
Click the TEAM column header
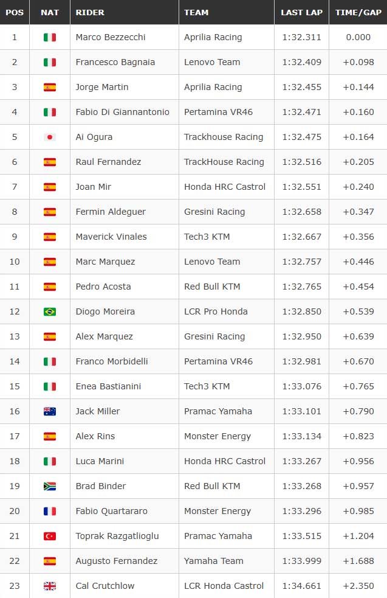(x=196, y=12)
